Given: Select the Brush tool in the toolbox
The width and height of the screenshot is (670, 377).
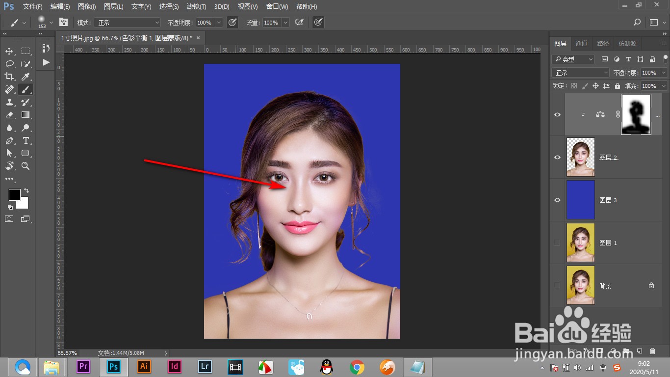Looking at the screenshot, I should click(x=26, y=89).
